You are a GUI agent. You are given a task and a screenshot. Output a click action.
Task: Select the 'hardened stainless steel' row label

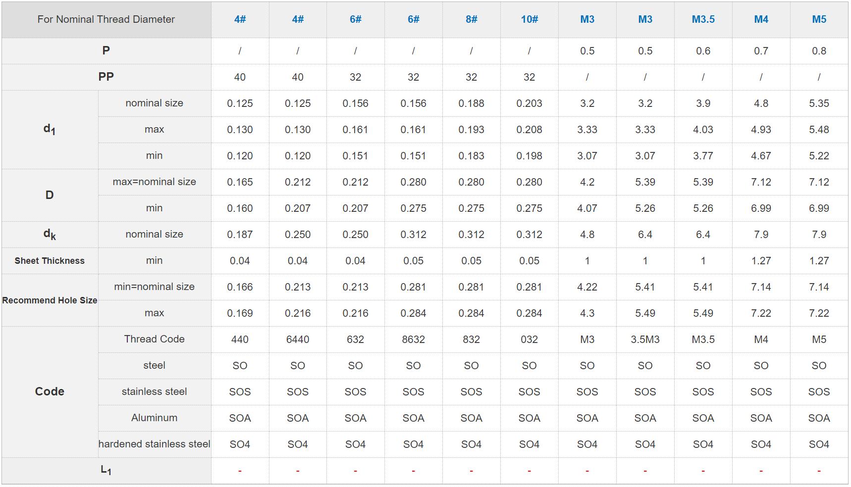[x=154, y=444]
